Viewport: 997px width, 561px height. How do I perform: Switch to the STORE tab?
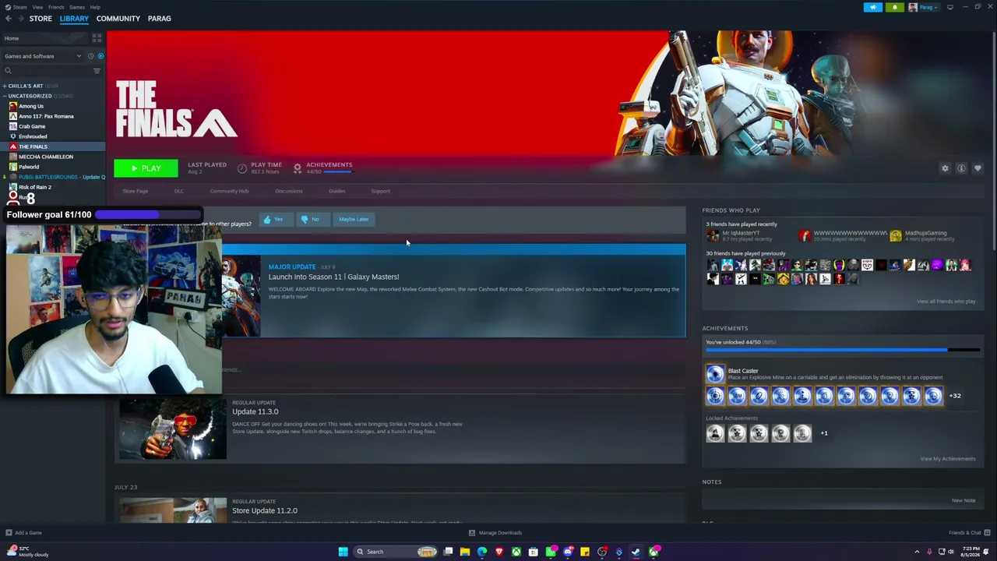click(41, 19)
